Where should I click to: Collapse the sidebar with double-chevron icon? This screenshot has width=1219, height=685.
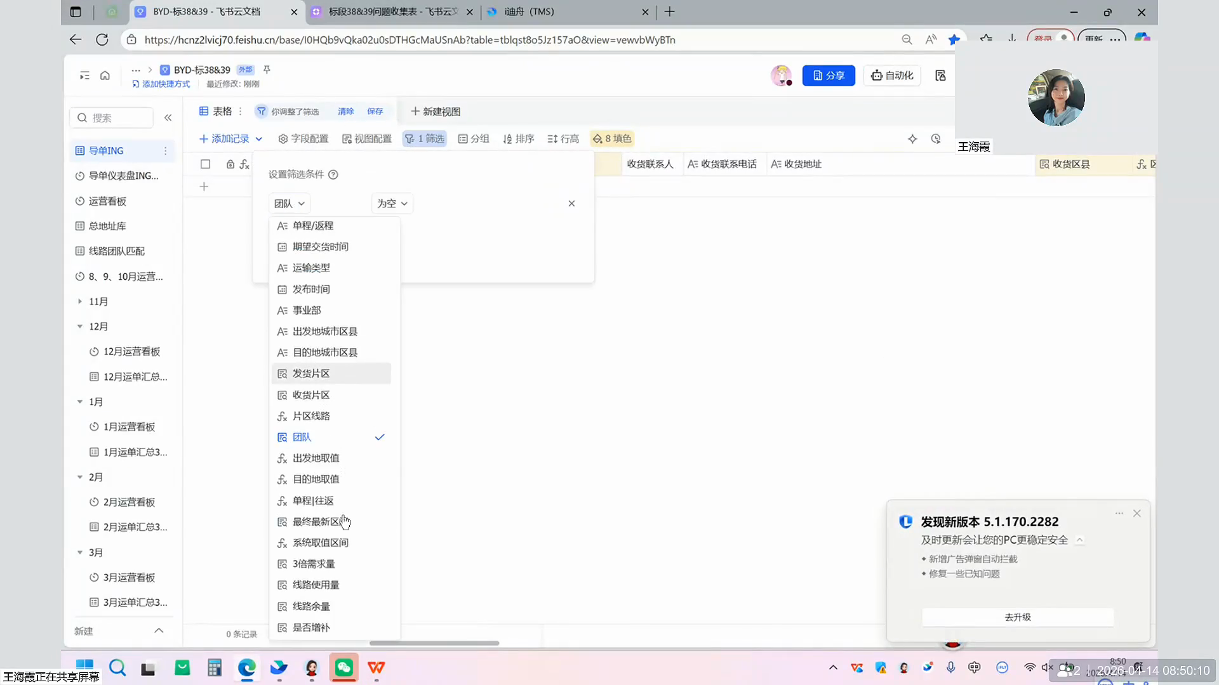168,118
